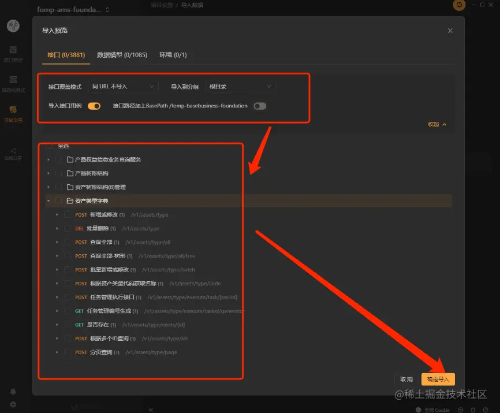Click the /v1/assets/type/batch path text
This screenshot has width=500, height=413.
tap(169, 270)
